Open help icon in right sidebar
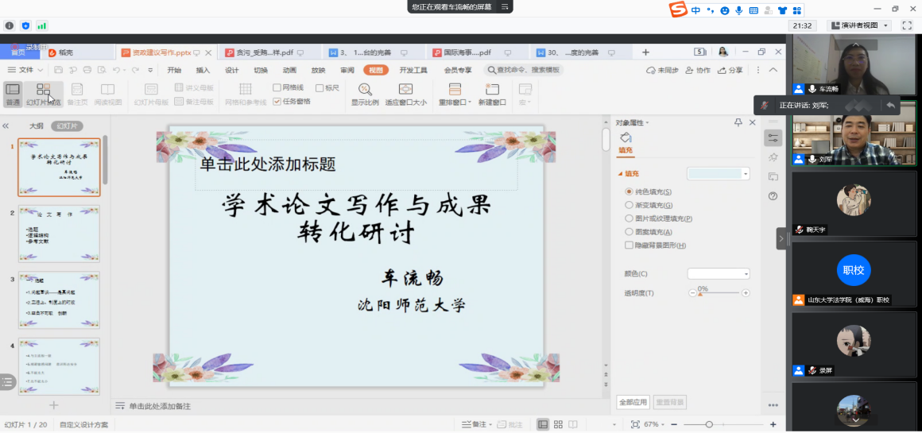The image size is (922, 433). [773, 196]
